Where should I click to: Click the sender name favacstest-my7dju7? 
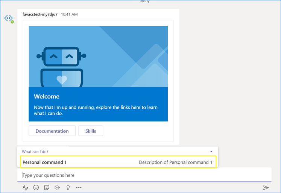coord(40,14)
